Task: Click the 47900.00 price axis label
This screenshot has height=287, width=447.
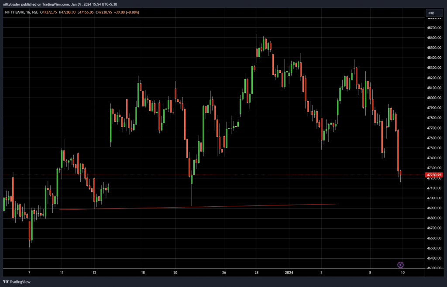Action: click(434, 108)
